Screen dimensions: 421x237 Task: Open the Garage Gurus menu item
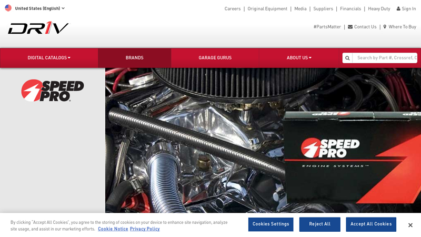coord(215,58)
